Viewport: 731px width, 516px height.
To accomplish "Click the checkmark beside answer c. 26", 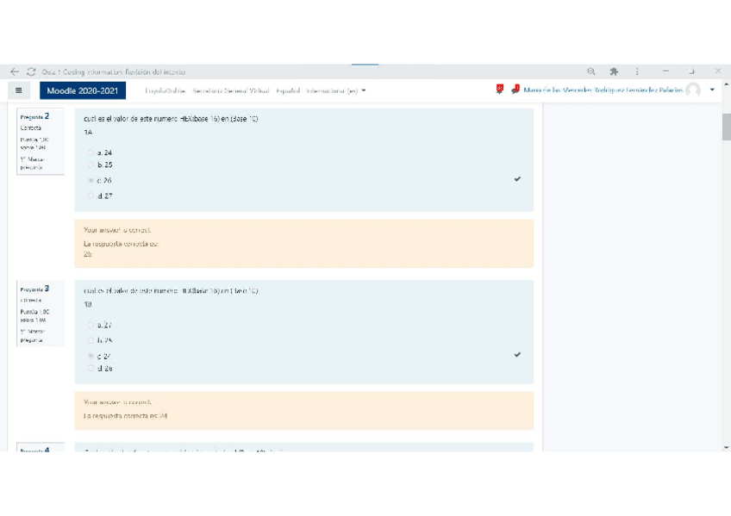I will 517,179.
